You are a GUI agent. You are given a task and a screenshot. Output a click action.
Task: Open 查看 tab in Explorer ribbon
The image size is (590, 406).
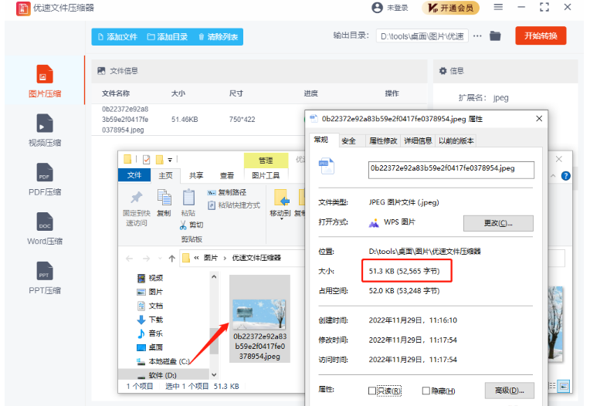227,175
